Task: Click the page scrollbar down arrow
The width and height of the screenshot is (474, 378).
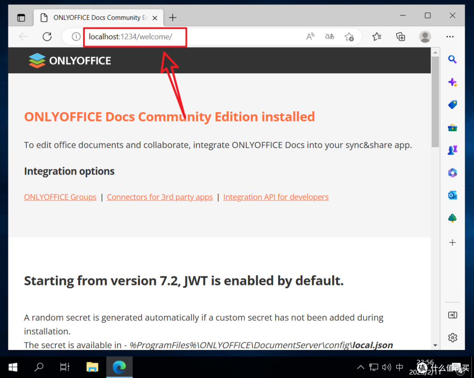Action: coord(435,346)
